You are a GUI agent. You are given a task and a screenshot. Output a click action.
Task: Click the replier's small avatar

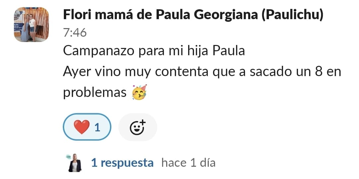click(x=75, y=163)
